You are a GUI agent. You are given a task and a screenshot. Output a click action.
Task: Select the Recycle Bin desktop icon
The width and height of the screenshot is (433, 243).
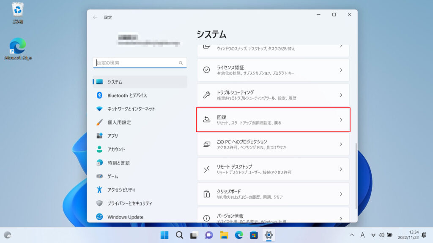[x=18, y=13]
